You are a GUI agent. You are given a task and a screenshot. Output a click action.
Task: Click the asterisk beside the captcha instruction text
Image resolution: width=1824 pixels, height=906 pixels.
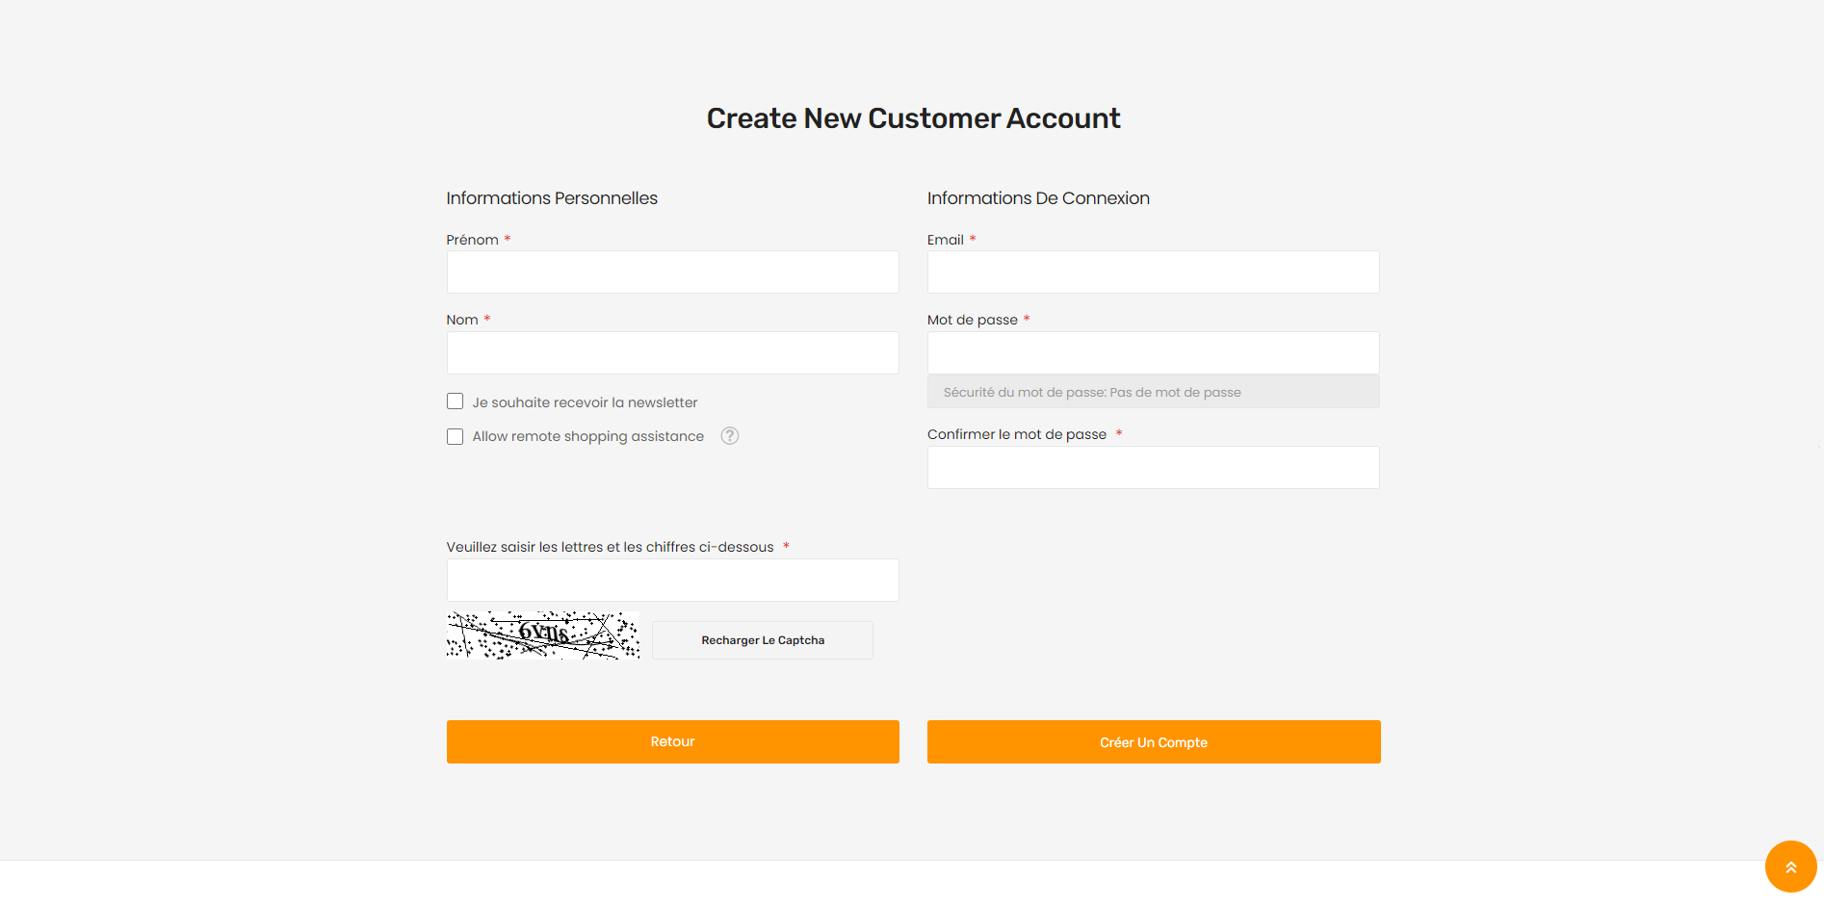click(788, 545)
